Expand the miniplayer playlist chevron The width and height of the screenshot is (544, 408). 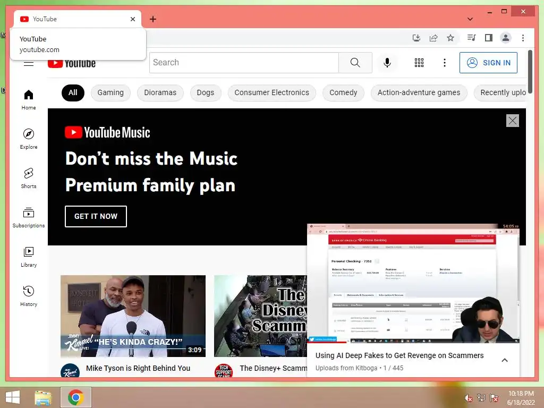tap(505, 360)
